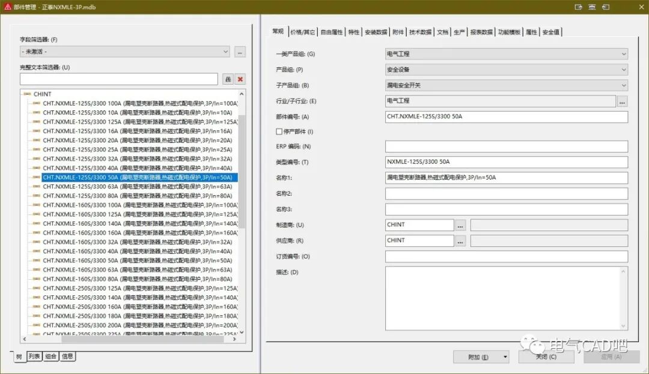Screen dimensions: 649x374
Task: Click the 附加 button
Action: 475,357
